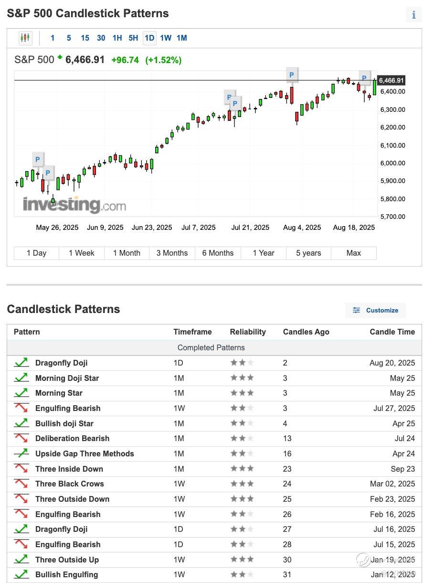Select the 15 minute interval
This screenshot has width=424, height=583.
click(85, 38)
